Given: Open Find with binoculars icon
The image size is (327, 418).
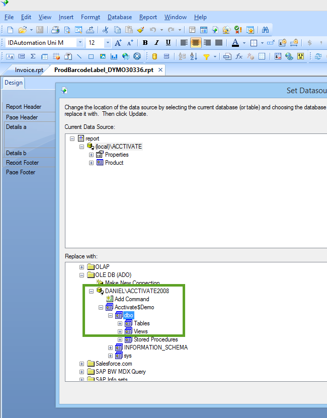Looking at the screenshot, I should coord(265,30).
